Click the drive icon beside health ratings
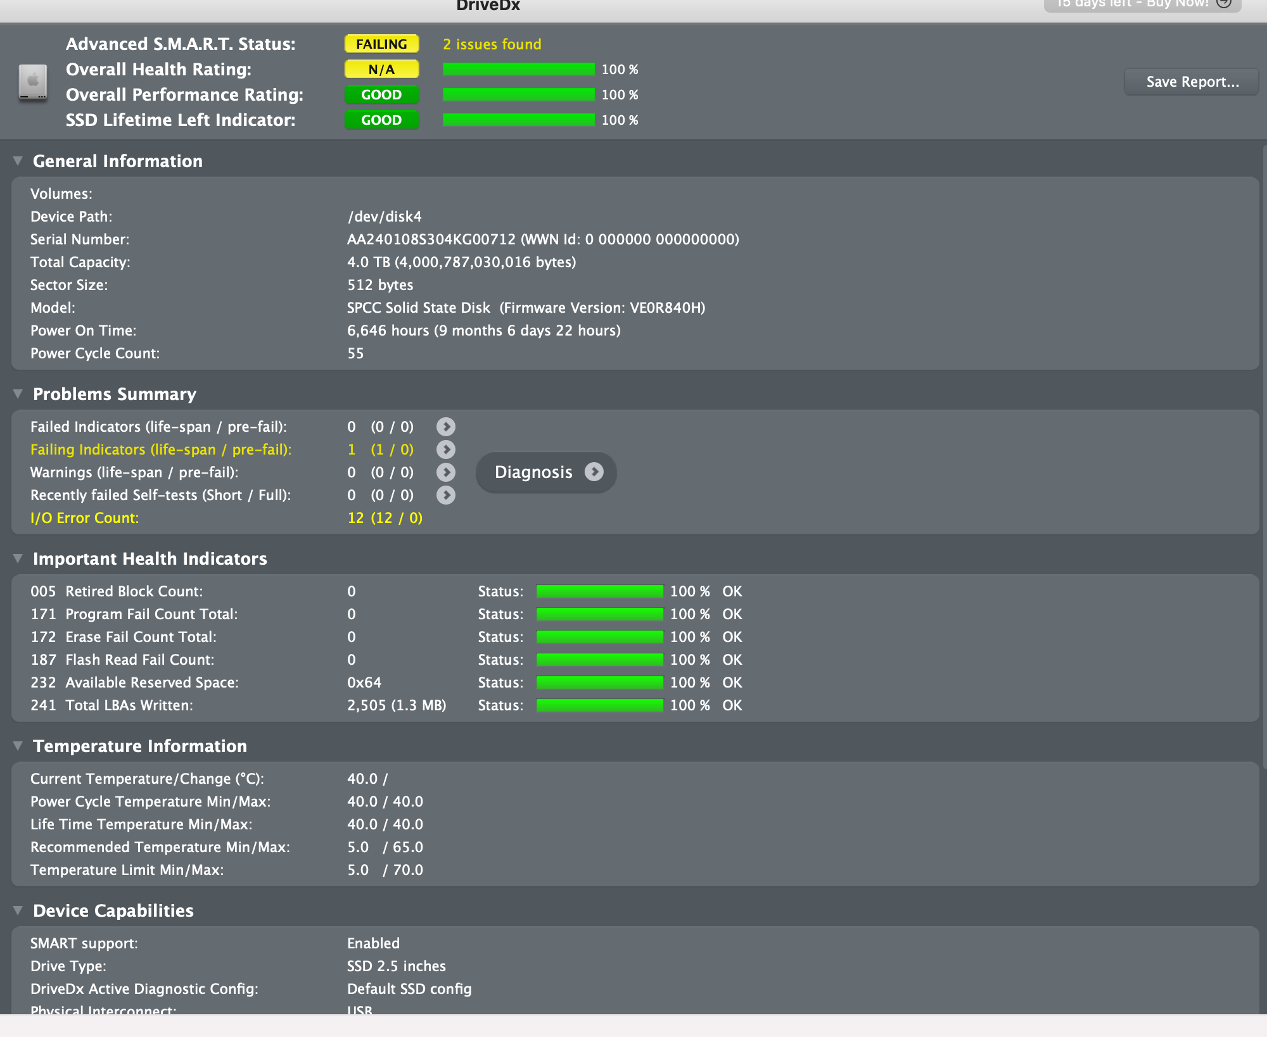 [x=33, y=82]
